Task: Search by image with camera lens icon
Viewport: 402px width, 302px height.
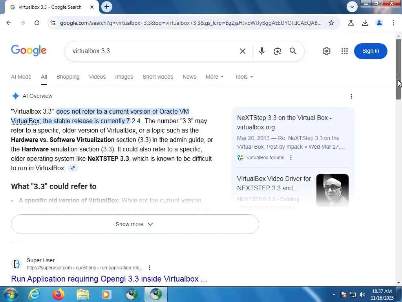Action: click(x=278, y=51)
